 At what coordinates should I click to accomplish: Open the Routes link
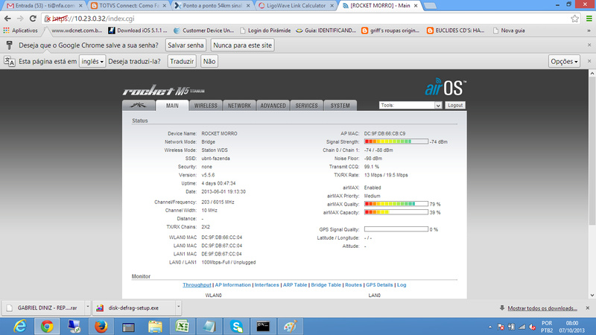[353, 285]
